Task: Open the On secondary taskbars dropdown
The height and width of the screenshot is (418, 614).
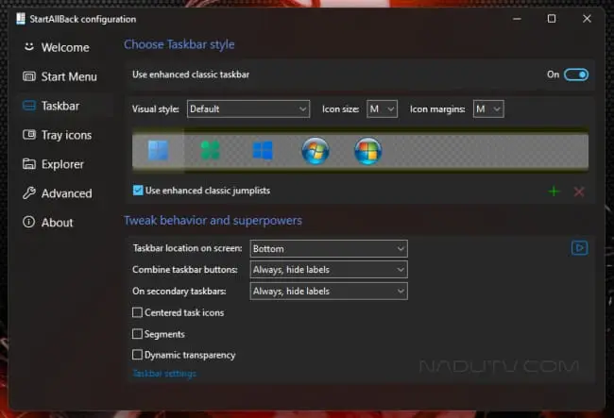Action: (329, 292)
